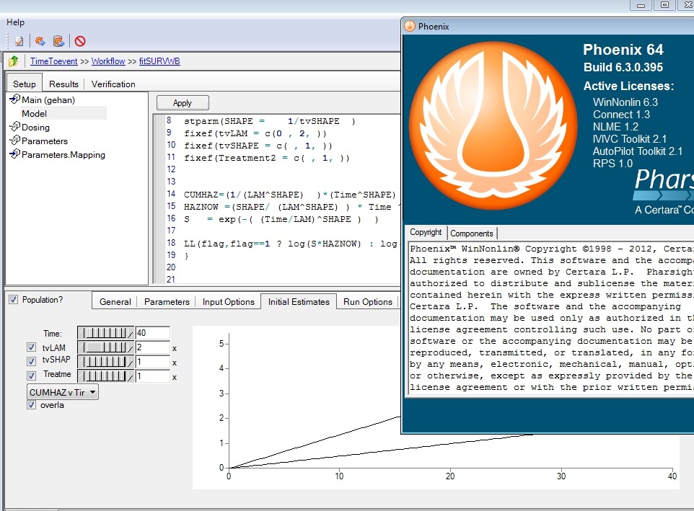This screenshot has width=694, height=511.
Task: Uncheck the tvLAM parameter checkbox
Action: (x=32, y=347)
